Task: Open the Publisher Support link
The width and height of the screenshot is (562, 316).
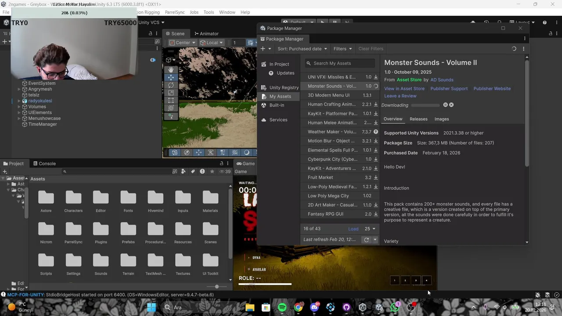Action: pyautogui.click(x=449, y=89)
